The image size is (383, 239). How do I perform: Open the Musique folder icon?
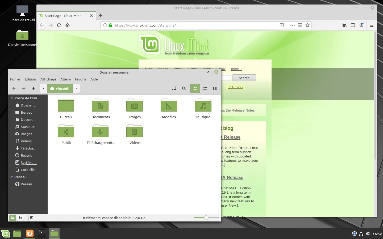(x=203, y=106)
